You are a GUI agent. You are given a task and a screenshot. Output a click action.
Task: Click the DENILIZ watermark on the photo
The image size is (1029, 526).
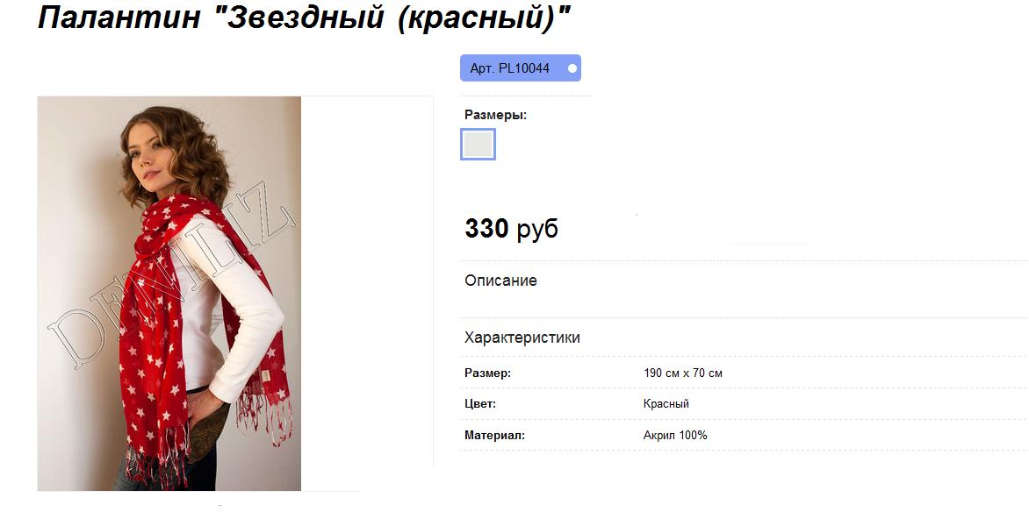[x=170, y=281]
